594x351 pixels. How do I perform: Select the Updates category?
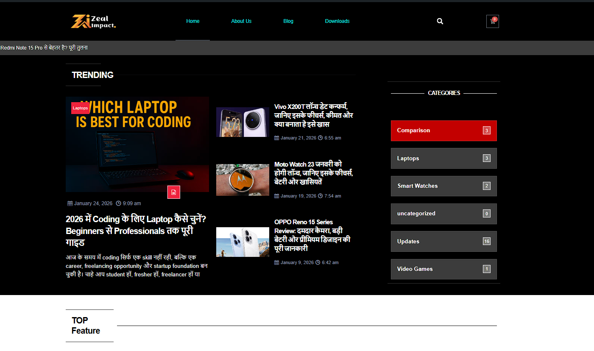tap(443, 242)
